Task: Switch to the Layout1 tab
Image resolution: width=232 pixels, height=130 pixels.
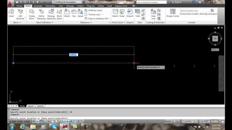Action: 31,106
